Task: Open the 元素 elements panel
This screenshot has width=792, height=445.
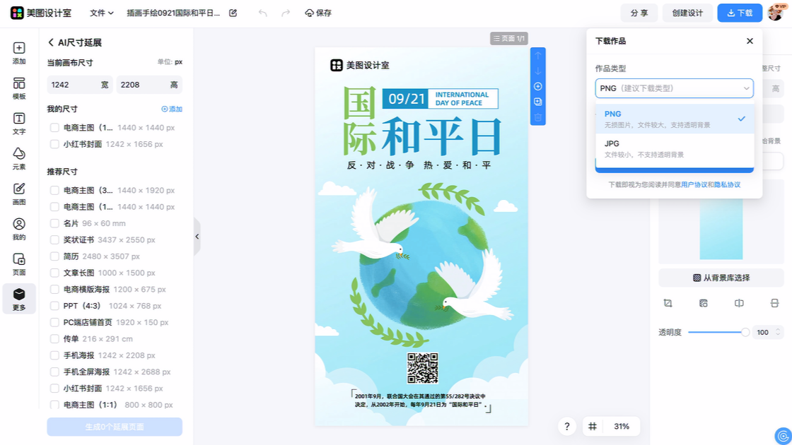Action: (x=19, y=159)
